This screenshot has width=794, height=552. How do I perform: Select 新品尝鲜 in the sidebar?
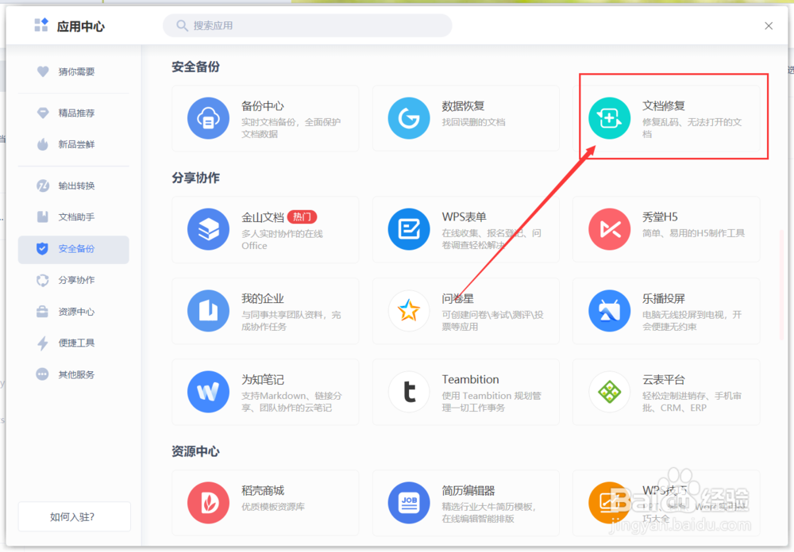coord(73,144)
